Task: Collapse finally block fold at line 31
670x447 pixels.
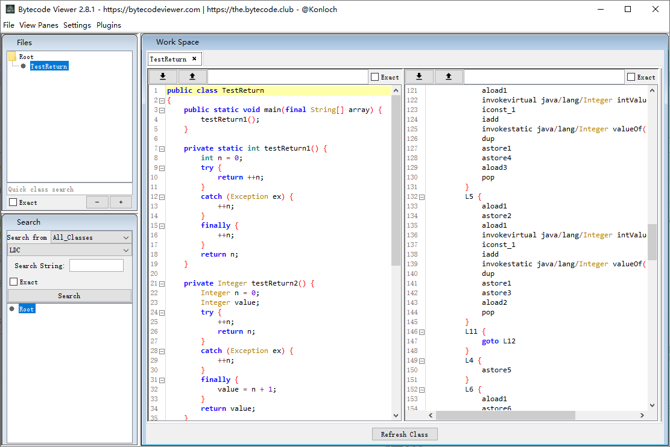Action: tap(162, 380)
